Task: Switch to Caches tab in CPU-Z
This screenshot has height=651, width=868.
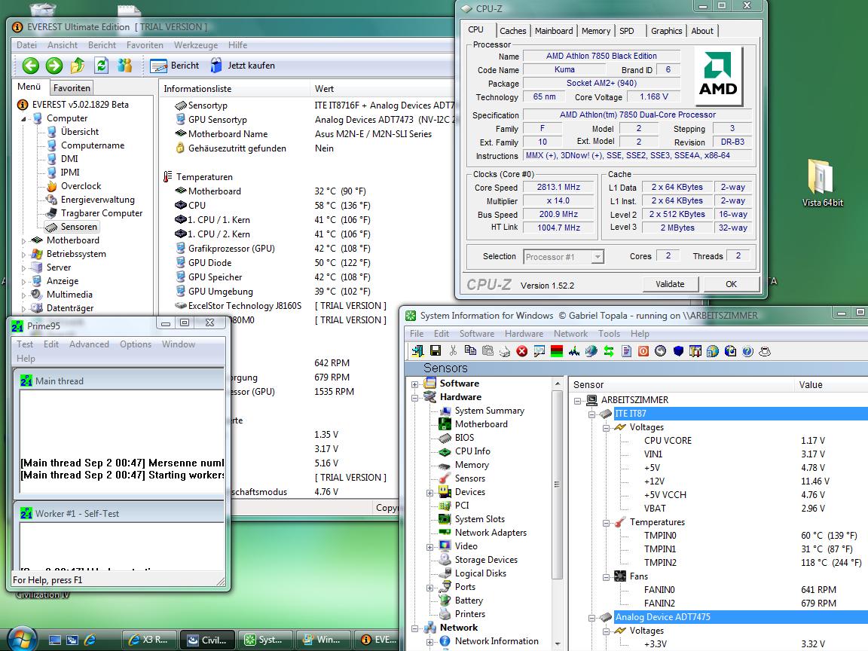Action: pos(512,31)
